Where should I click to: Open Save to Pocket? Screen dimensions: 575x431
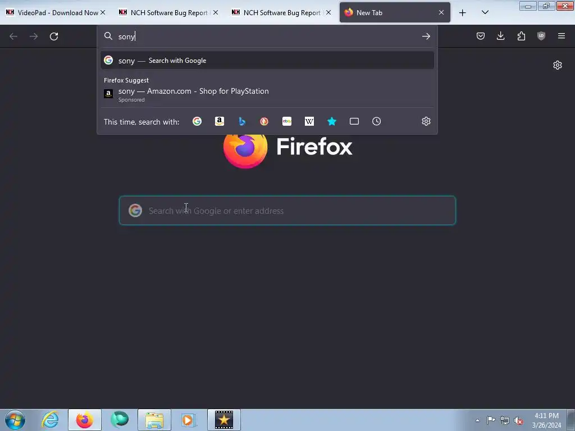481,36
